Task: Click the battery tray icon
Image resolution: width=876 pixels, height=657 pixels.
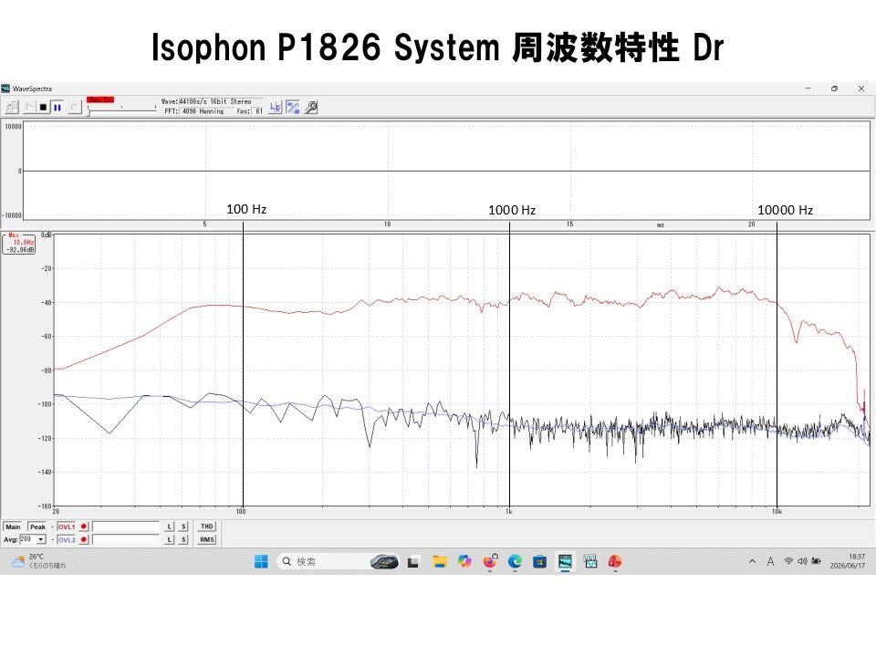Action: click(x=816, y=561)
